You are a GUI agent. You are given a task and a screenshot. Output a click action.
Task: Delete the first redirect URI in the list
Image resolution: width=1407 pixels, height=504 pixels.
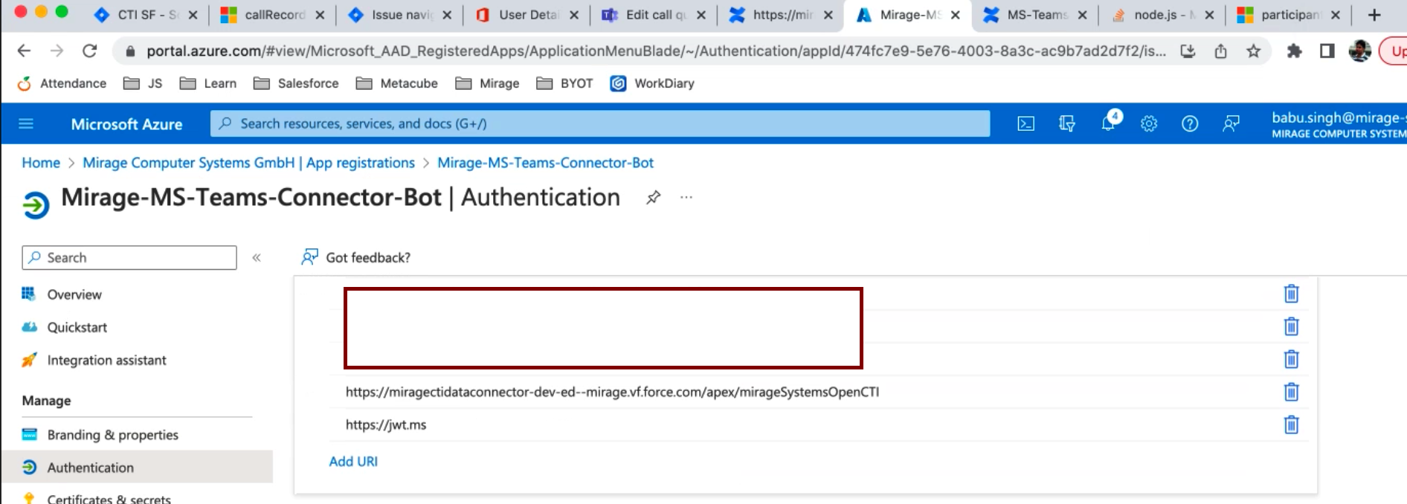click(1291, 294)
